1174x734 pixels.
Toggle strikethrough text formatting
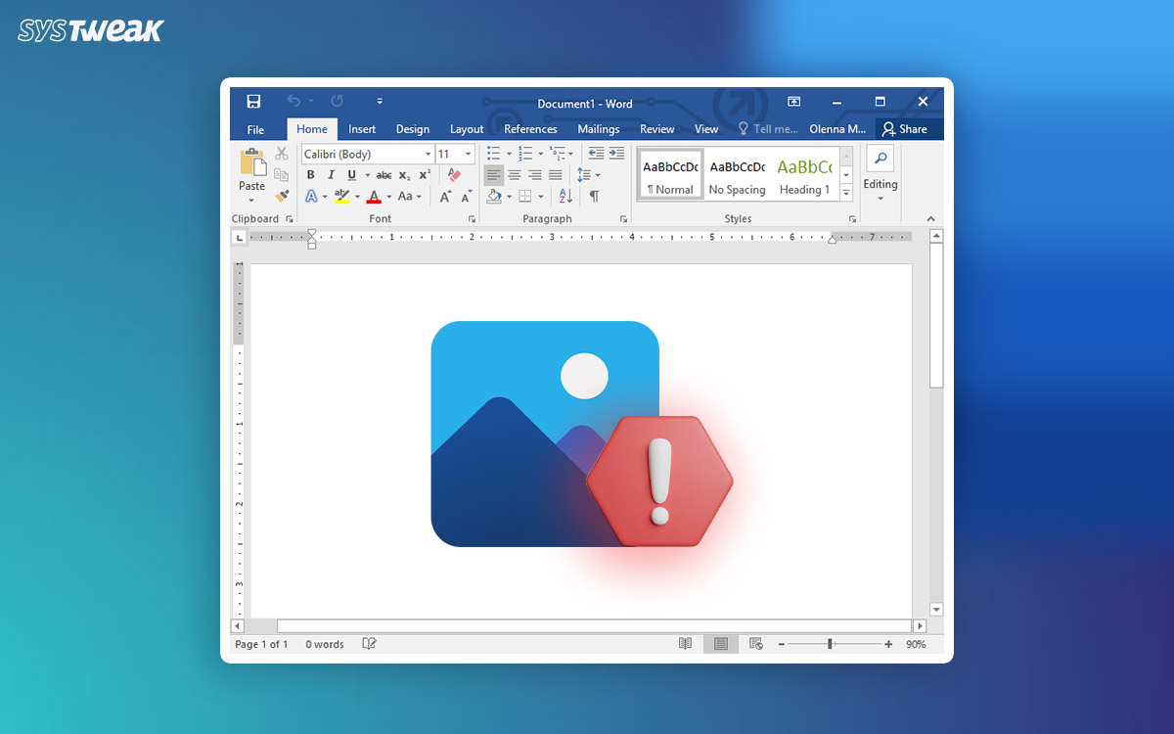coord(384,175)
